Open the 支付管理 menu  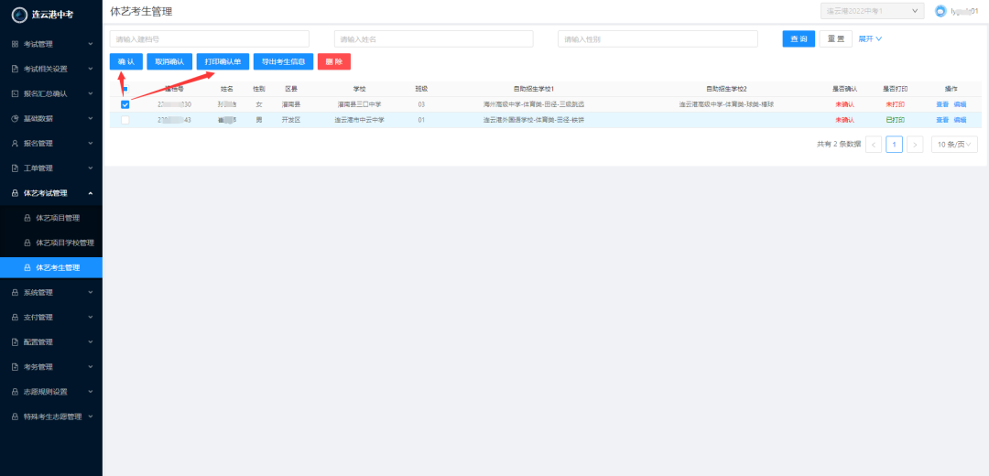(x=51, y=317)
